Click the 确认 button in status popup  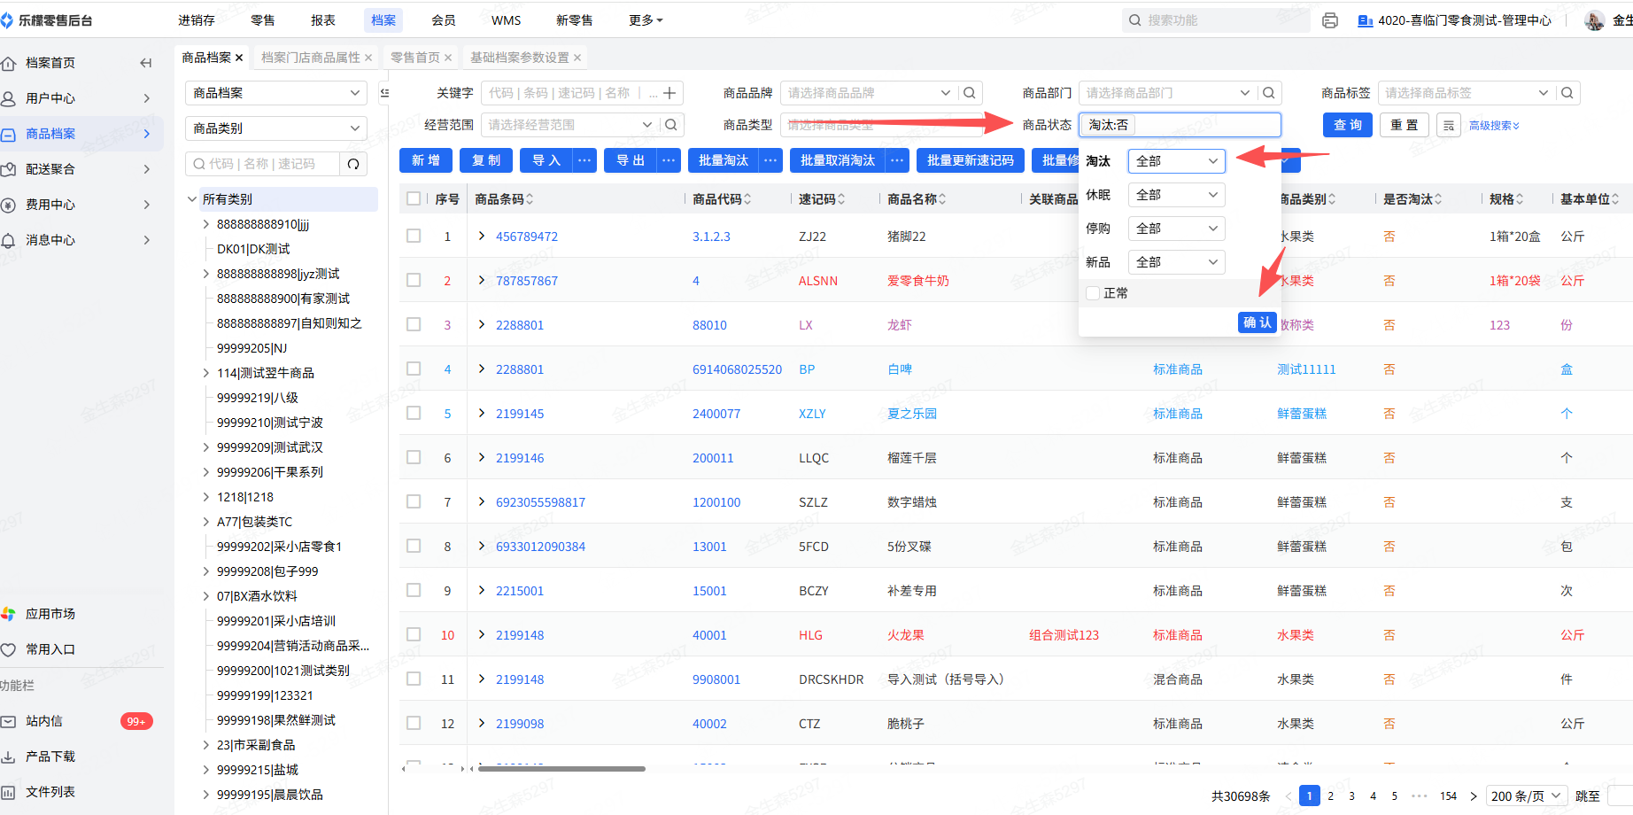(1257, 322)
